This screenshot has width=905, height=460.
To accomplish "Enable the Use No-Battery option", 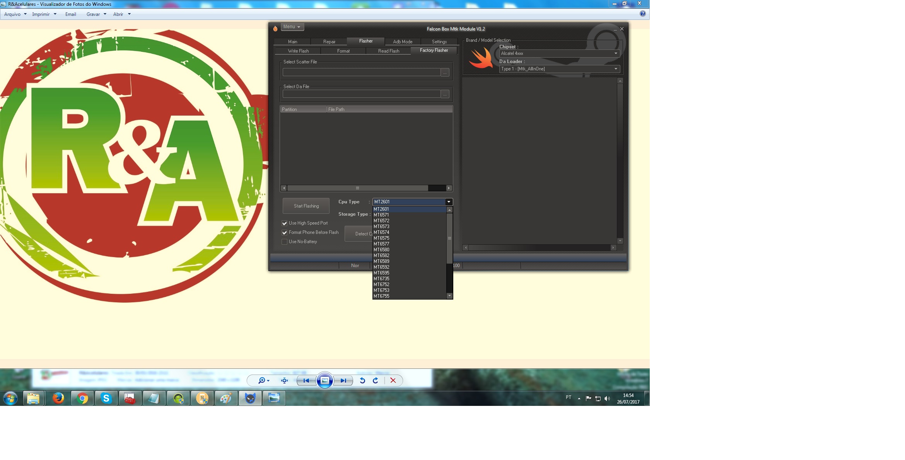I will [285, 242].
